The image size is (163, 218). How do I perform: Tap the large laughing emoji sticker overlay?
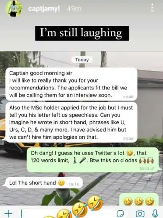pos(96,203)
